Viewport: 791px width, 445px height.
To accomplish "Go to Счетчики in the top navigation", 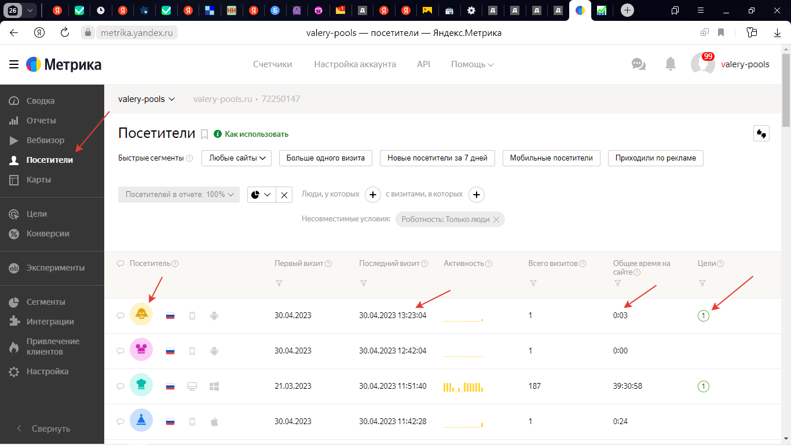I will tap(272, 64).
